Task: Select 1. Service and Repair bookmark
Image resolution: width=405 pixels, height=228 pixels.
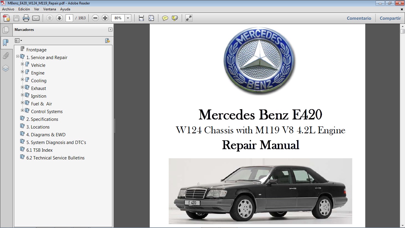Action: click(x=47, y=58)
